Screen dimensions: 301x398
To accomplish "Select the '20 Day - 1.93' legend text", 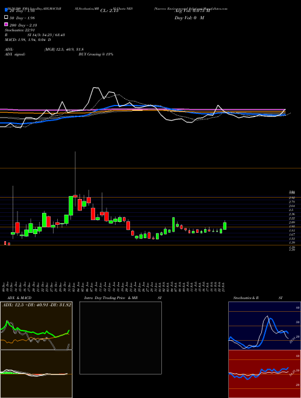I will tap(22, 11).
